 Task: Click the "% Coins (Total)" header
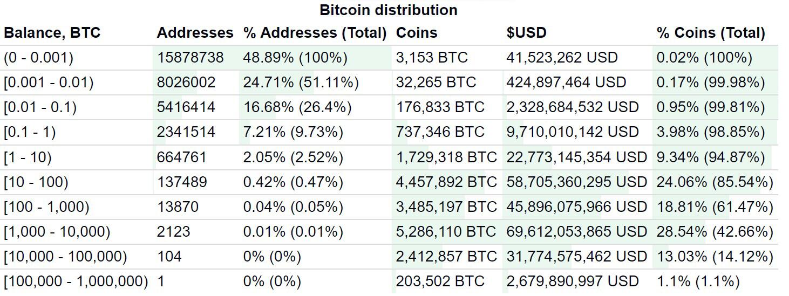click(x=711, y=33)
